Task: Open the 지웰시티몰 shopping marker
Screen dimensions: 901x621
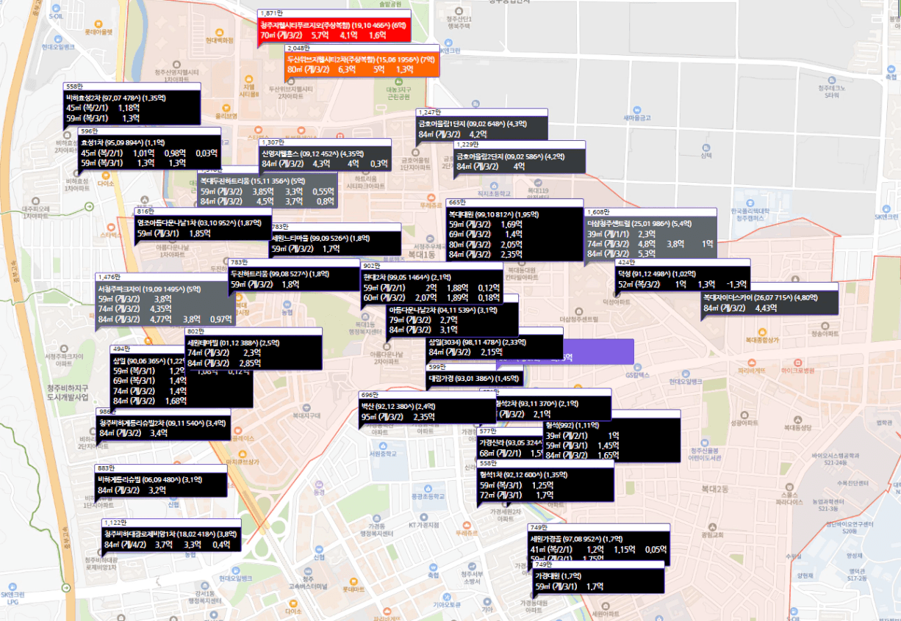Action: pyautogui.click(x=248, y=86)
